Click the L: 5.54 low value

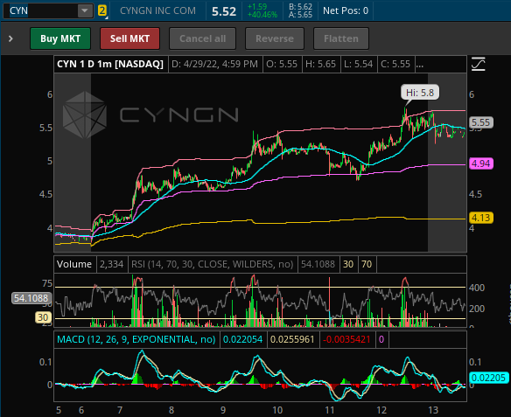(x=358, y=64)
